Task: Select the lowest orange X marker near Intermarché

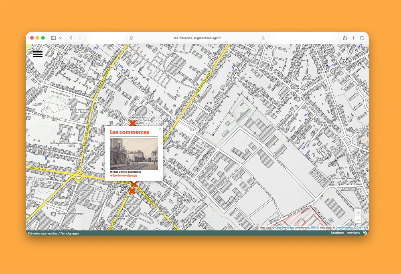Action: (x=132, y=191)
